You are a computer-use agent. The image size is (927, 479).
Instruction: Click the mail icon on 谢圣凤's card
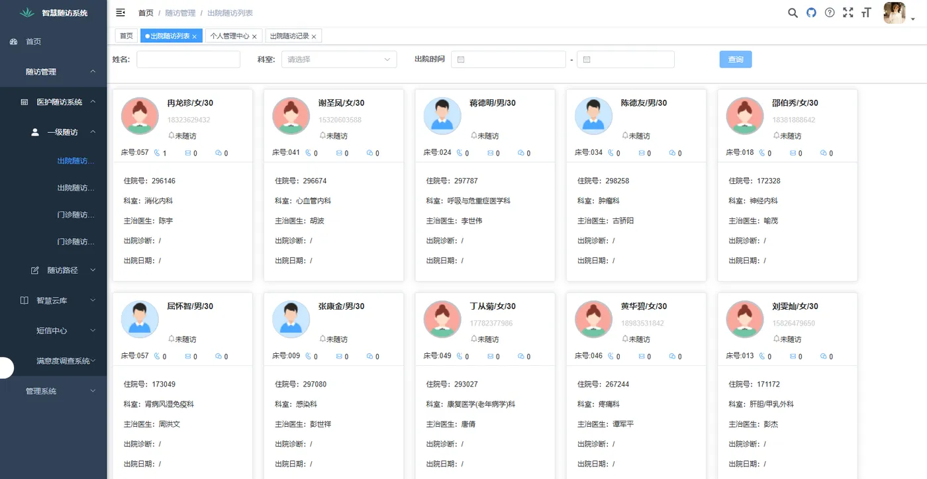339,153
